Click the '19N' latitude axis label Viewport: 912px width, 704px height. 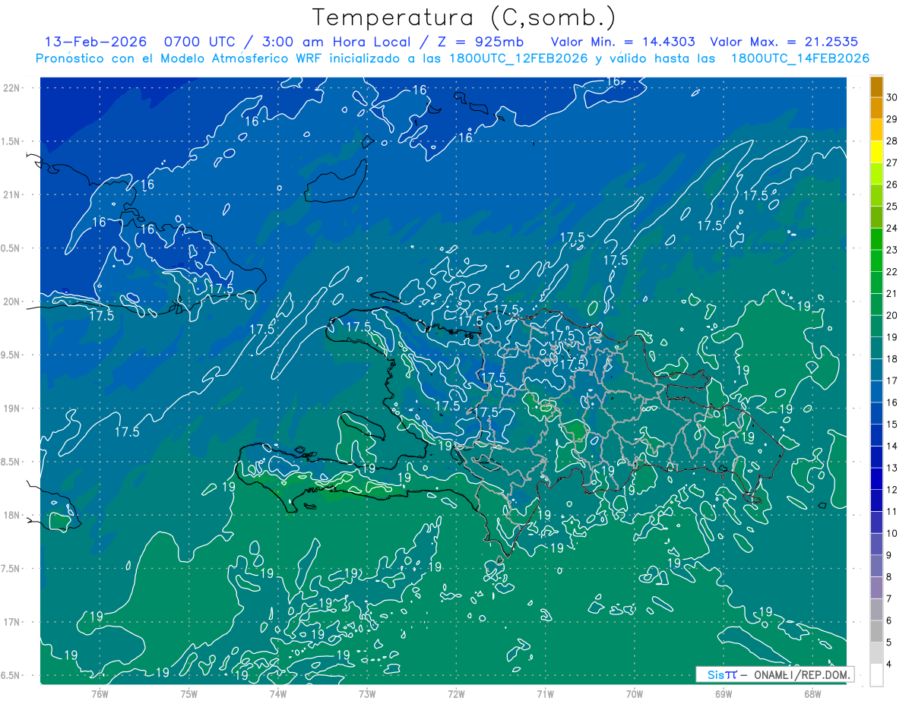click(x=11, y=409)
